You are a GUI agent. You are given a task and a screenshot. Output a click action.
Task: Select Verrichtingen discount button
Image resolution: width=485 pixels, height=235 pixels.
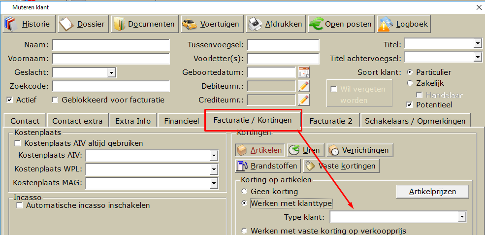(360, 150)
